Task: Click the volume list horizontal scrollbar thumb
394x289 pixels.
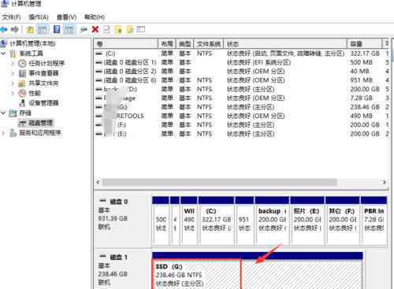Action: coord(220,182)
